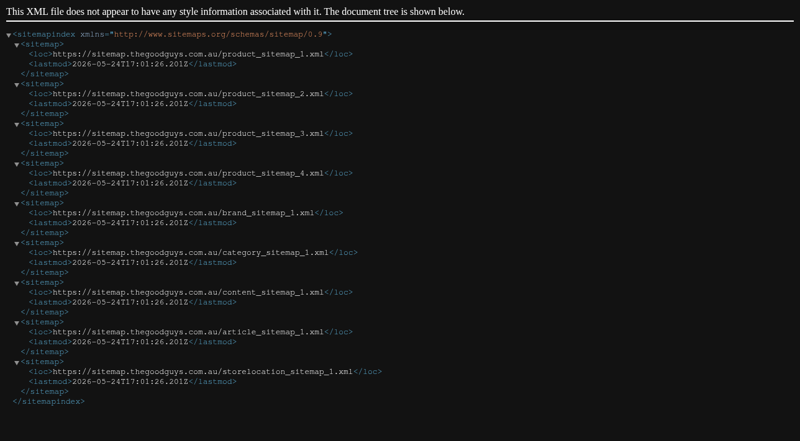Collapse the sitemap node for brand_sitemap_1.xml
Screen dimensions: 800x441
(x=17, y=204)
